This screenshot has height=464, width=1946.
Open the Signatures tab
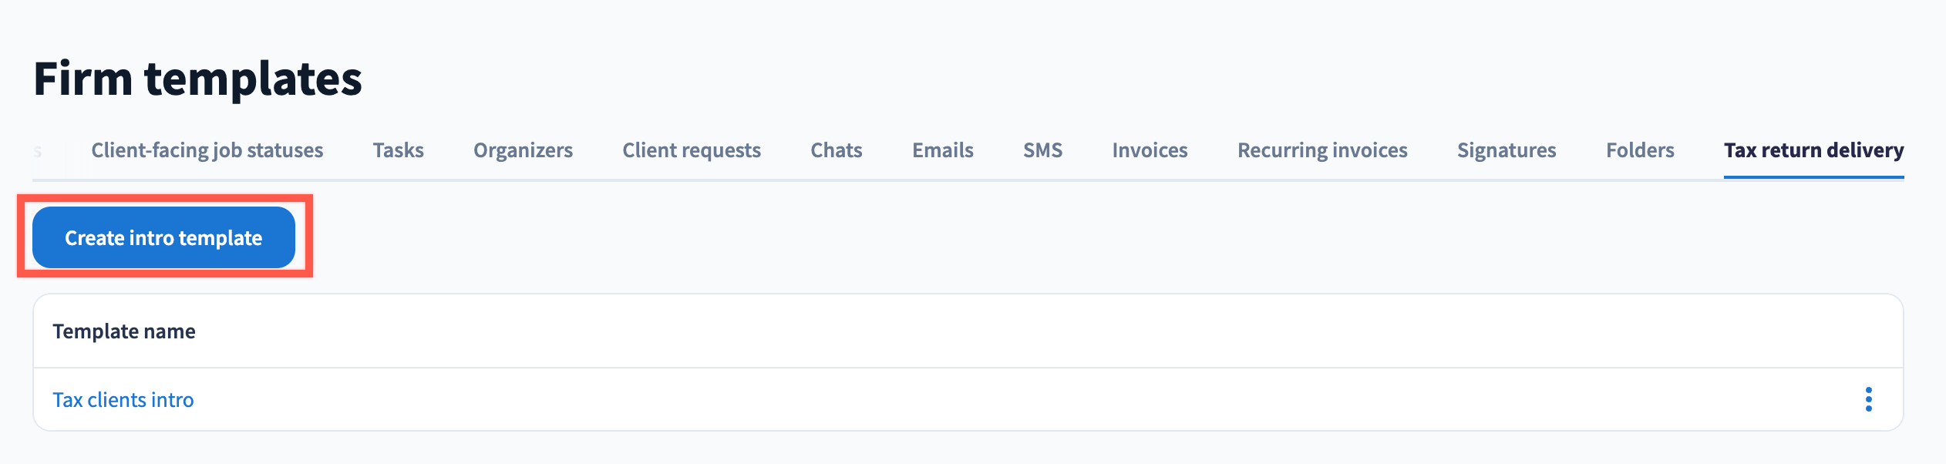[1506, 150]
